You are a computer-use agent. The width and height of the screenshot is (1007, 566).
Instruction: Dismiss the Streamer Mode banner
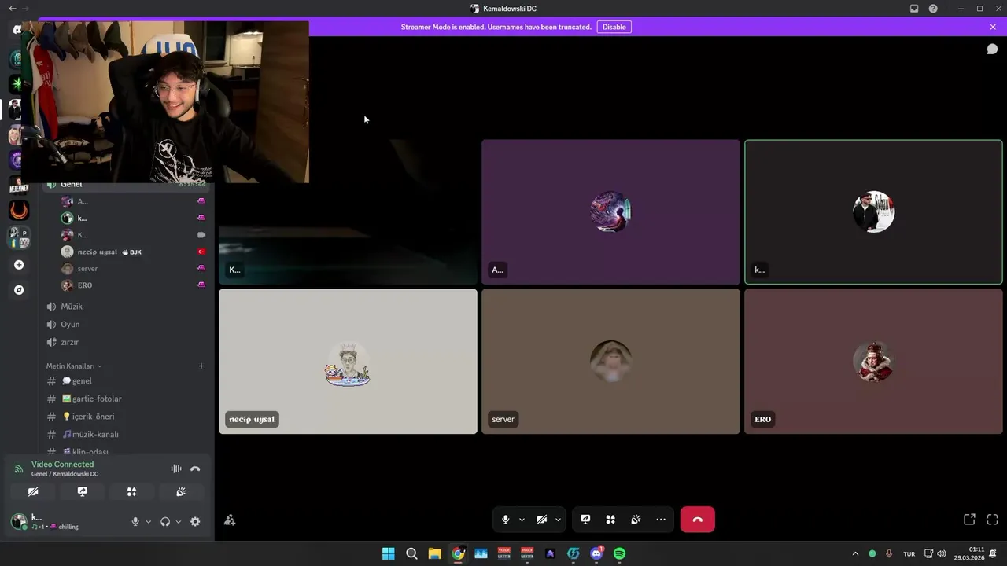tap(993, 27)
